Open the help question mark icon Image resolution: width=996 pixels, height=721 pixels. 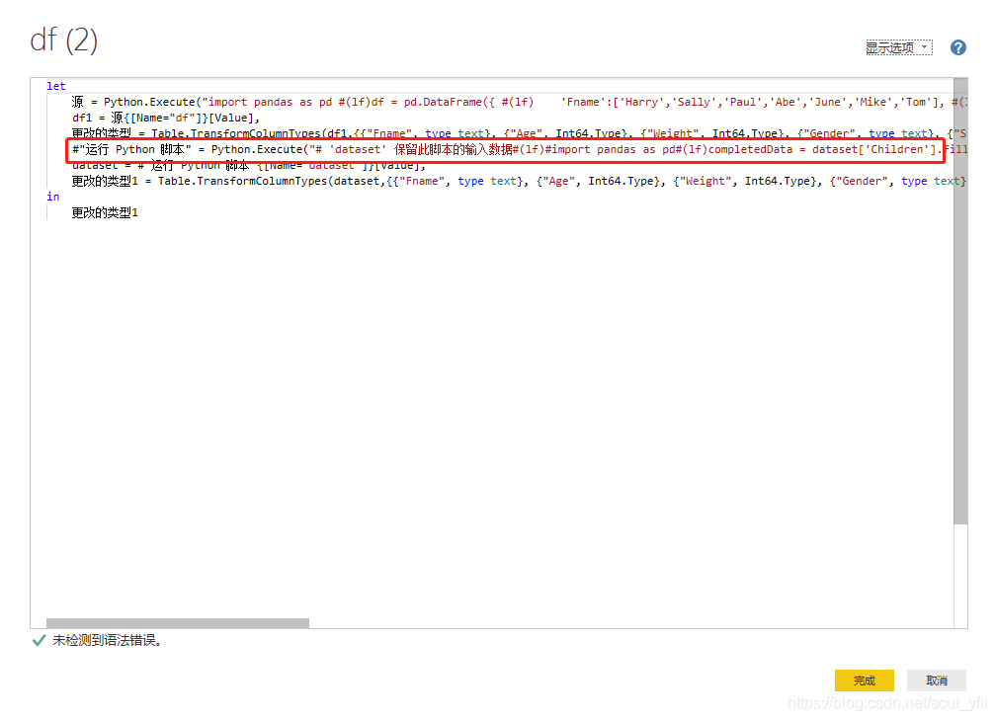click(957, 47)
